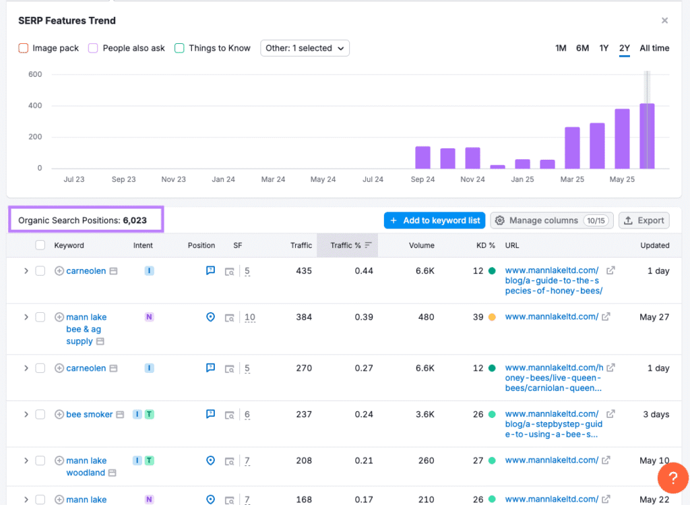Switch to the 6M time range tab
Viewport: 690px width, 505px height.
point(582,48)
